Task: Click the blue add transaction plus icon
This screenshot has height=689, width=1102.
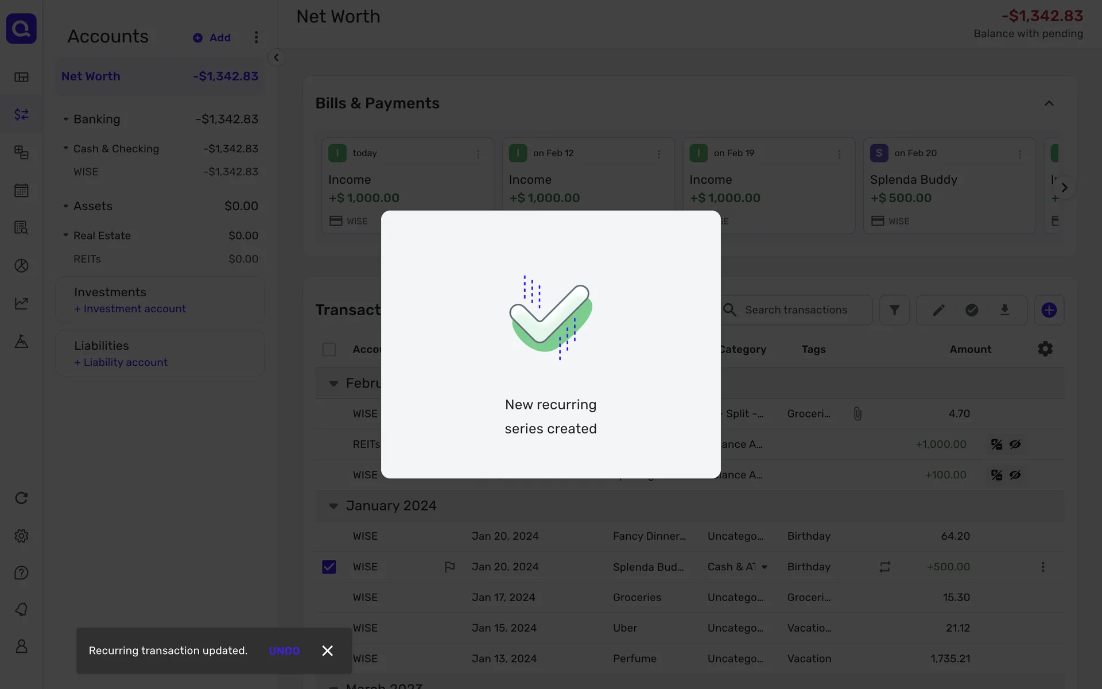Action: [1049, 310]
